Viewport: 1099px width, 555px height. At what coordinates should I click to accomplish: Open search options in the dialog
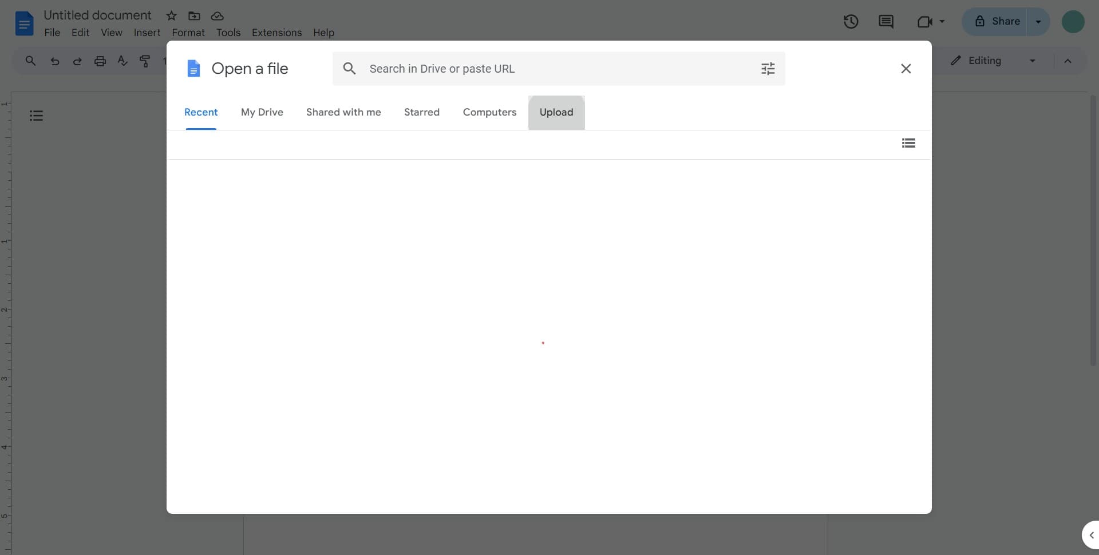tap(768, 68)
